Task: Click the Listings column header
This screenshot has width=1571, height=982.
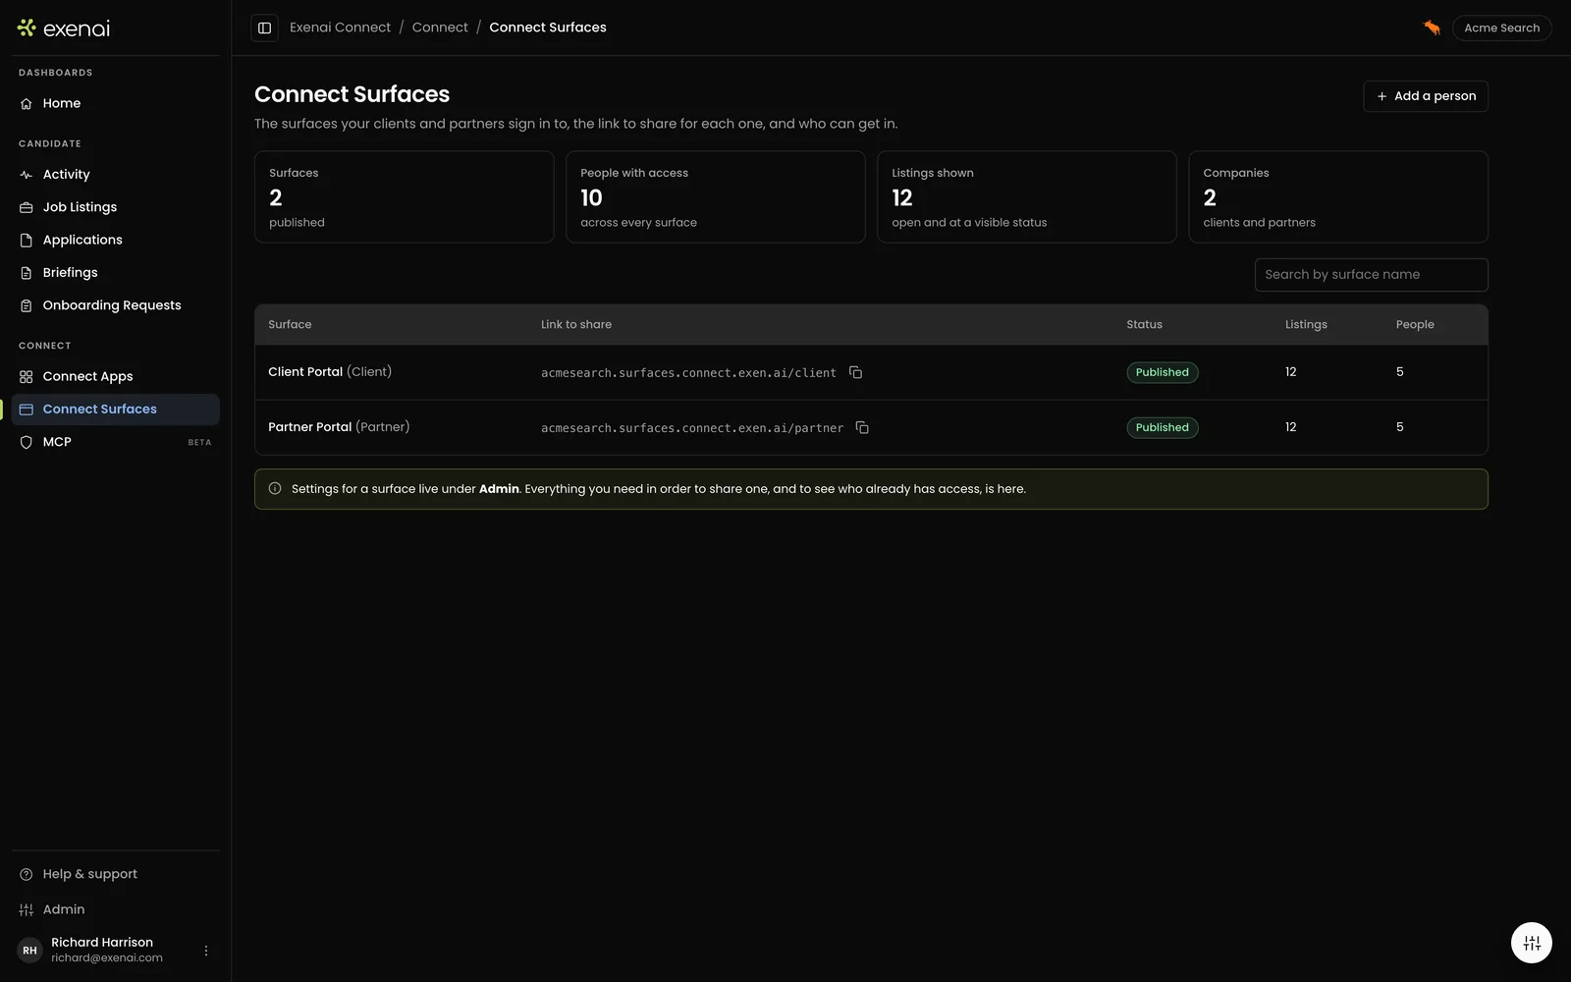Action: (x=1306, y=324)
